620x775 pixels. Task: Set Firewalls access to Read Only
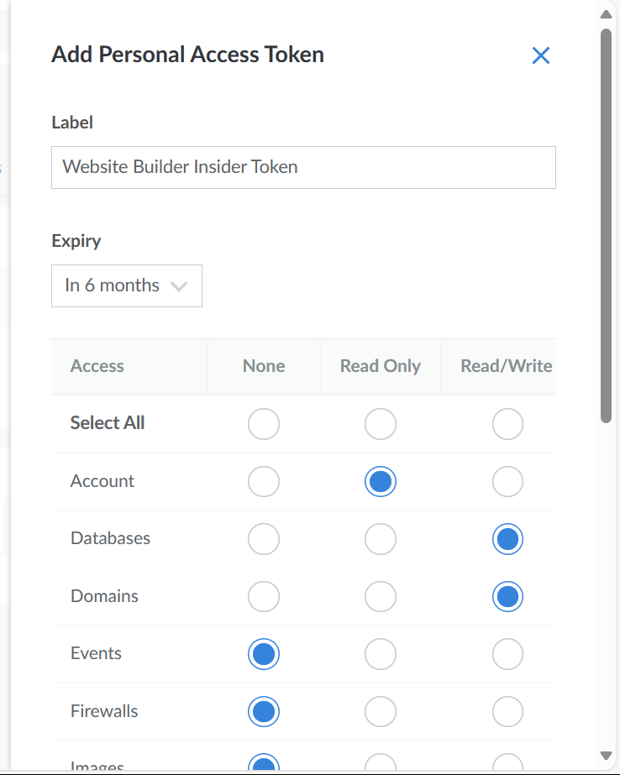pyautogui.click(x=381, y=712)
